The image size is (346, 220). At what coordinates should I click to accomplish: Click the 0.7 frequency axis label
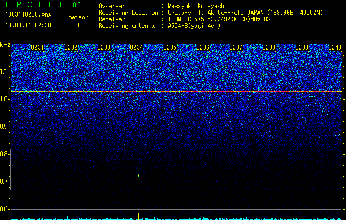tap(4, 182)
